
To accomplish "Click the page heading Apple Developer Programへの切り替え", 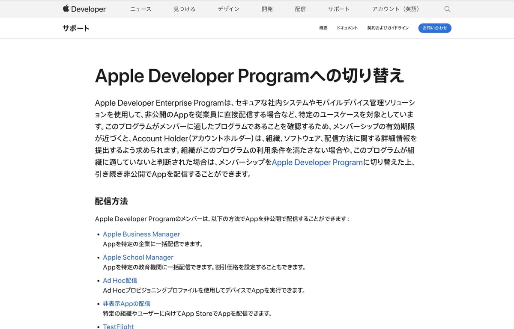I will point(250,76).
